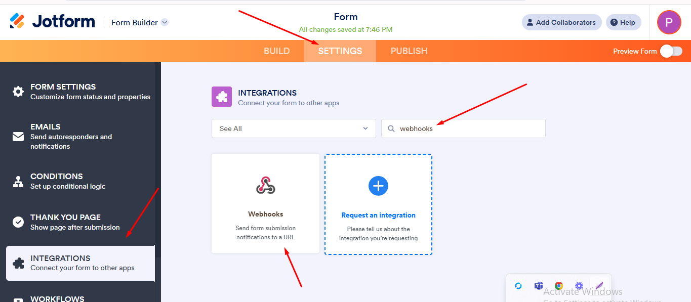
Task: Select the SETTINGS tab
Action: coord(340,51)
